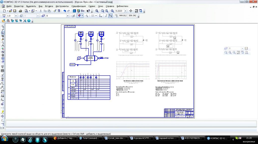This screenshot has width=258, height=144.
Task: Switch to Курсова АСУТП taskbar button
Action: 141,138
